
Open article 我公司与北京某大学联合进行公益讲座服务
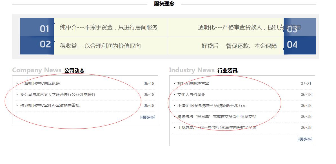click(x=58, y=95)
